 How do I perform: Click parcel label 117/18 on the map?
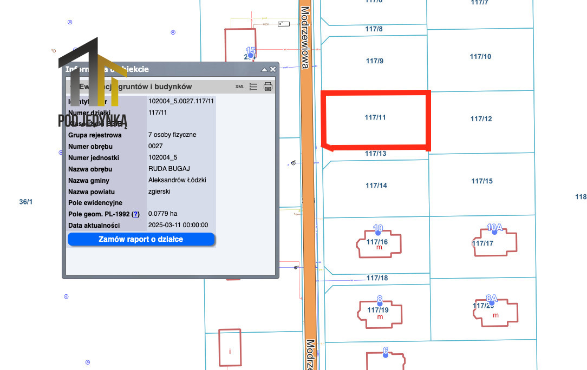pos(377,278)
